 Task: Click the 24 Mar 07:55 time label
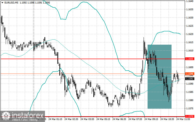pyautogui.click(x=135, y=119)
